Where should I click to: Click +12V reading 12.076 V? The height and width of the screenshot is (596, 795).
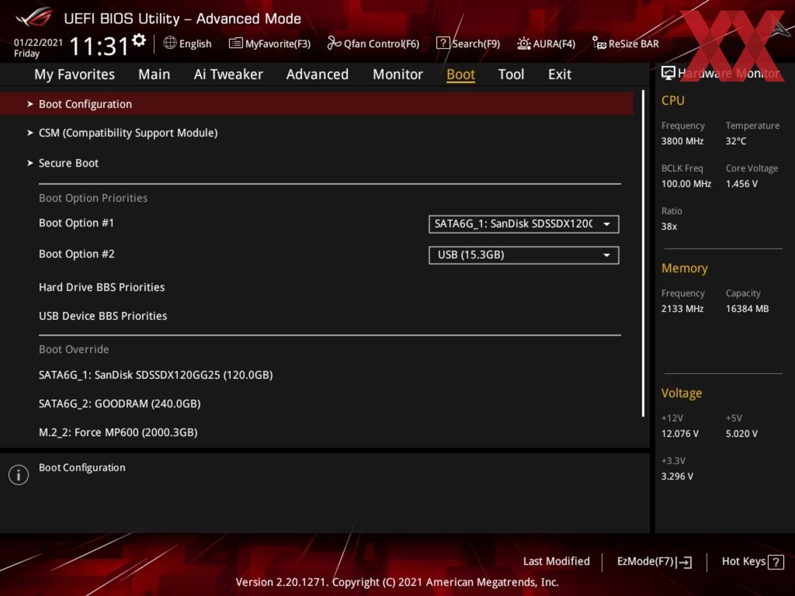click(x=680, y=434)
